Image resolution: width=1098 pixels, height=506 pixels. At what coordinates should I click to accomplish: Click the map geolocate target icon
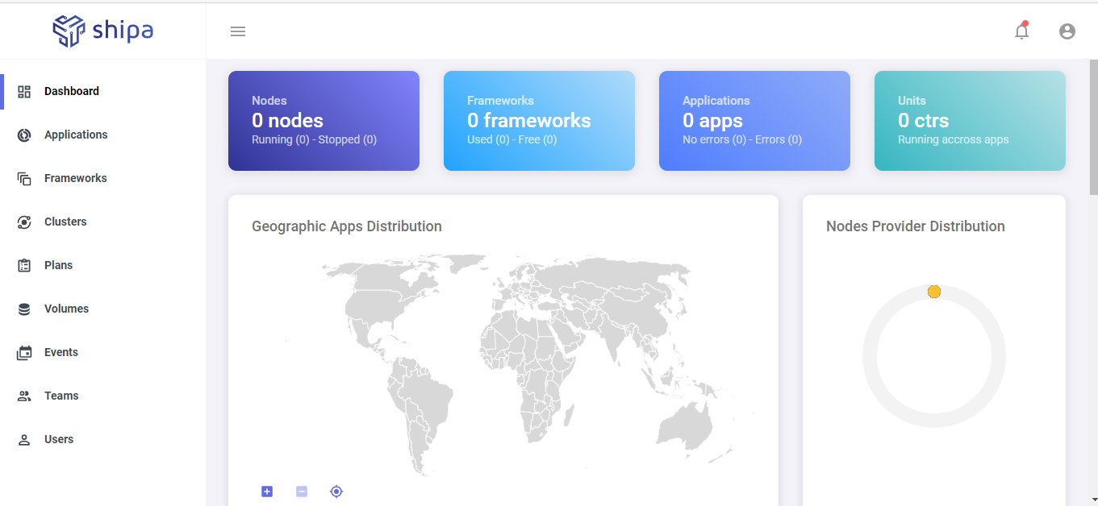pos(336,491)
